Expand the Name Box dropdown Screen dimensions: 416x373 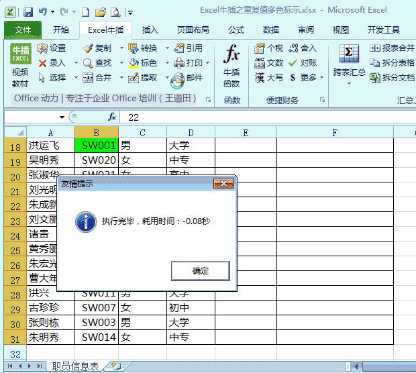pos(62,117)
